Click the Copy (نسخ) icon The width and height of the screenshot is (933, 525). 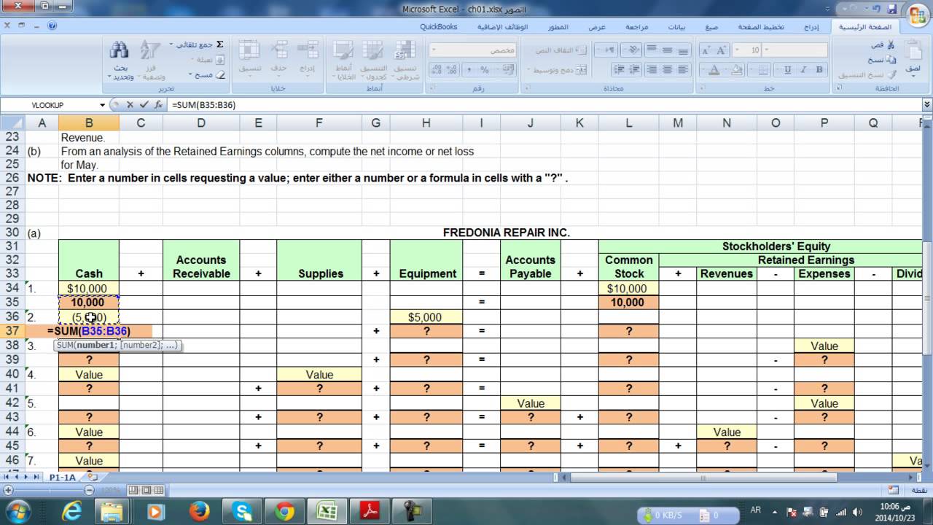891,60
